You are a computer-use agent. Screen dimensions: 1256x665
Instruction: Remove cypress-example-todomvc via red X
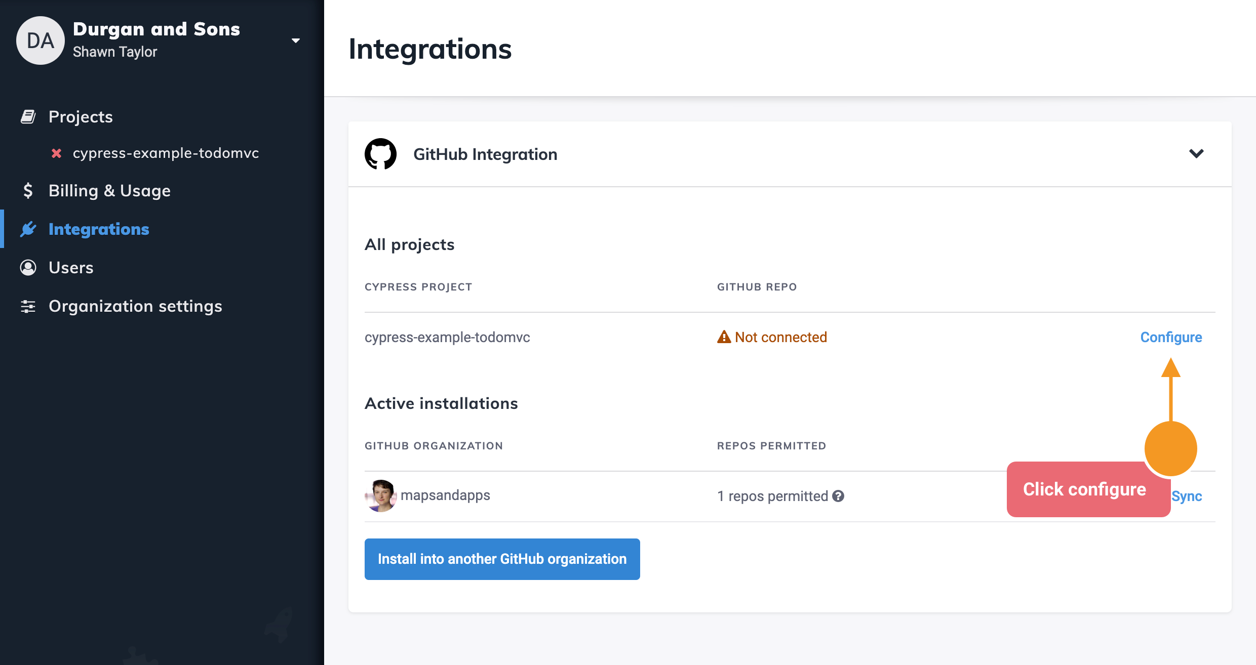(56, 153)
